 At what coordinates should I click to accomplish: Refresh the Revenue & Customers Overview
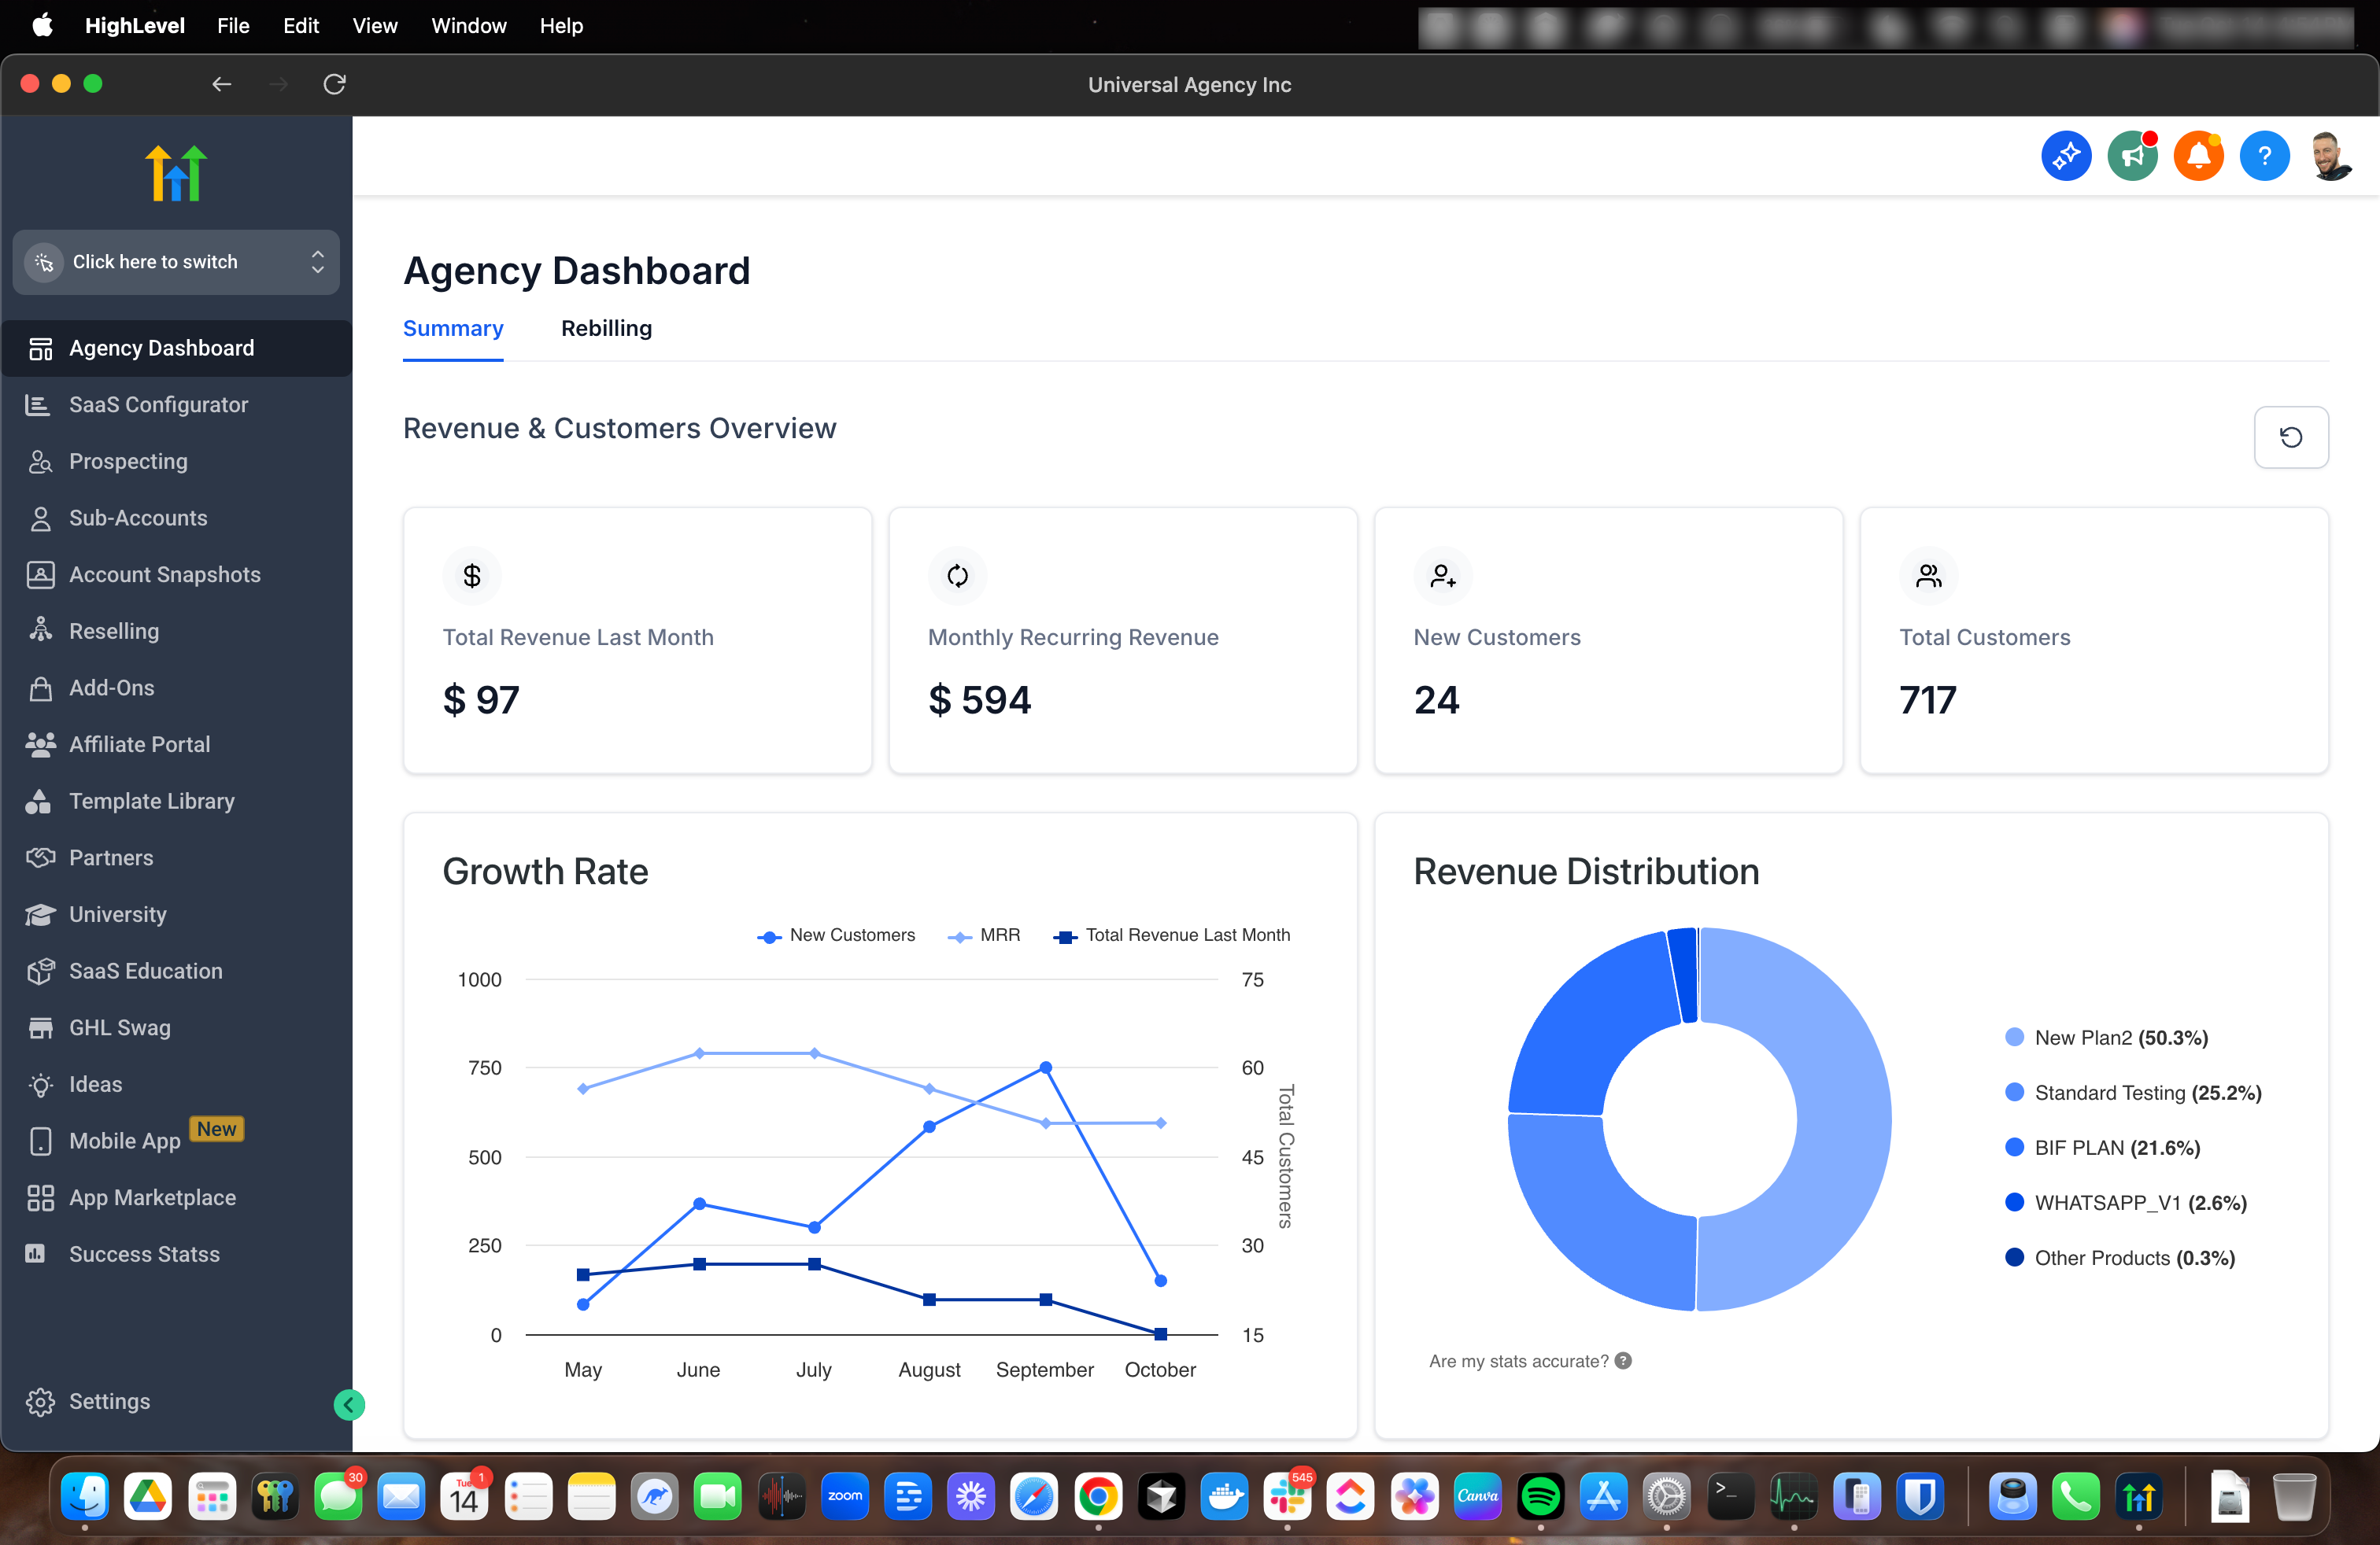[x=2290, y=437]
